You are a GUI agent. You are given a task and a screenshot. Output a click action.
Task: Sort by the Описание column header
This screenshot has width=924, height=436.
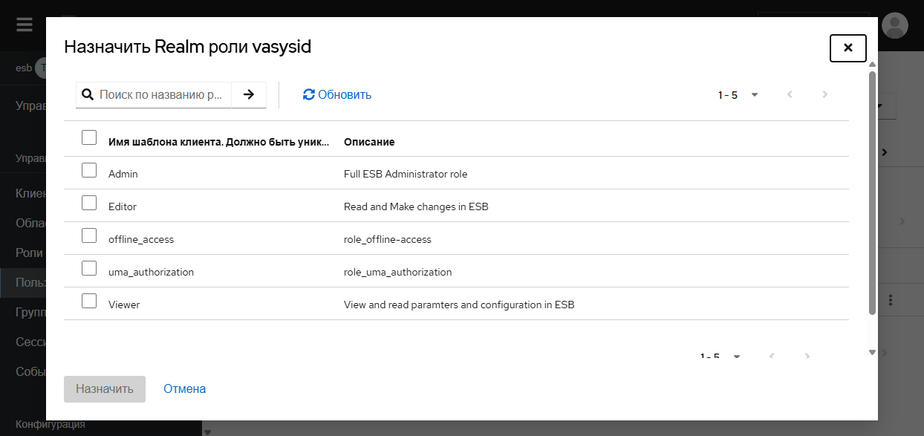click(369, 142)
